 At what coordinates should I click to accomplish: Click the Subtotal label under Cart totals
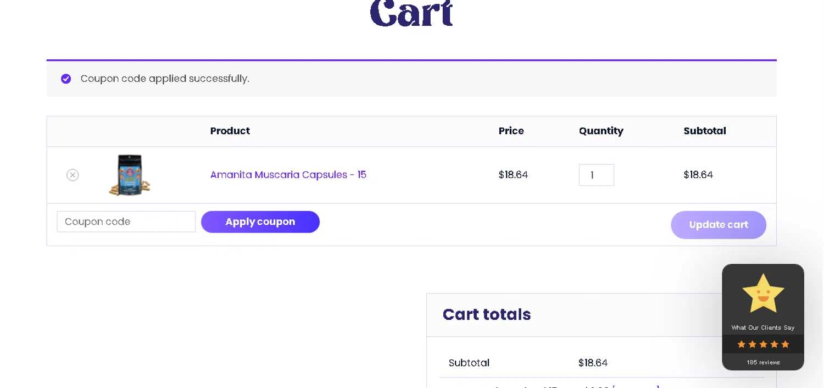pyautogui.click(x=469, y=363)
